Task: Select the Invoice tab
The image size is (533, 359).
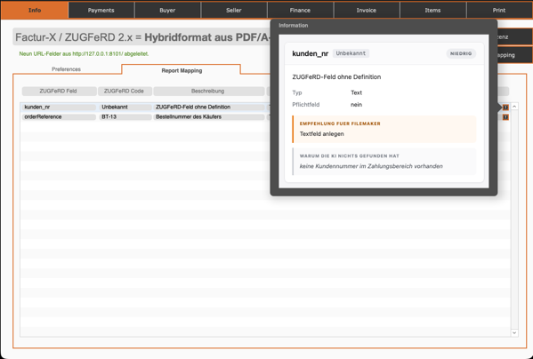Action: (367, 10)
